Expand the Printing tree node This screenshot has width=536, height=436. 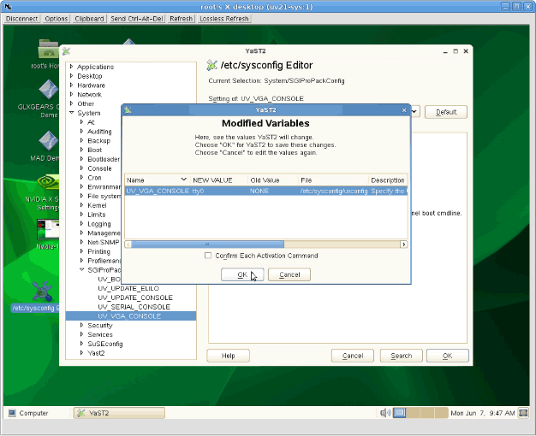[x=81, y=251]
